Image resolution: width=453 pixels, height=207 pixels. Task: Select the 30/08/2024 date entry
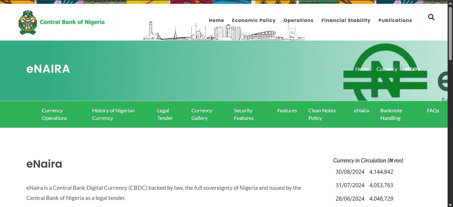350,172
